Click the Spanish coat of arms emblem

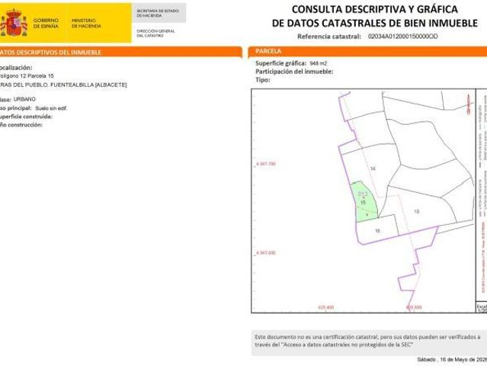(14, 22)
